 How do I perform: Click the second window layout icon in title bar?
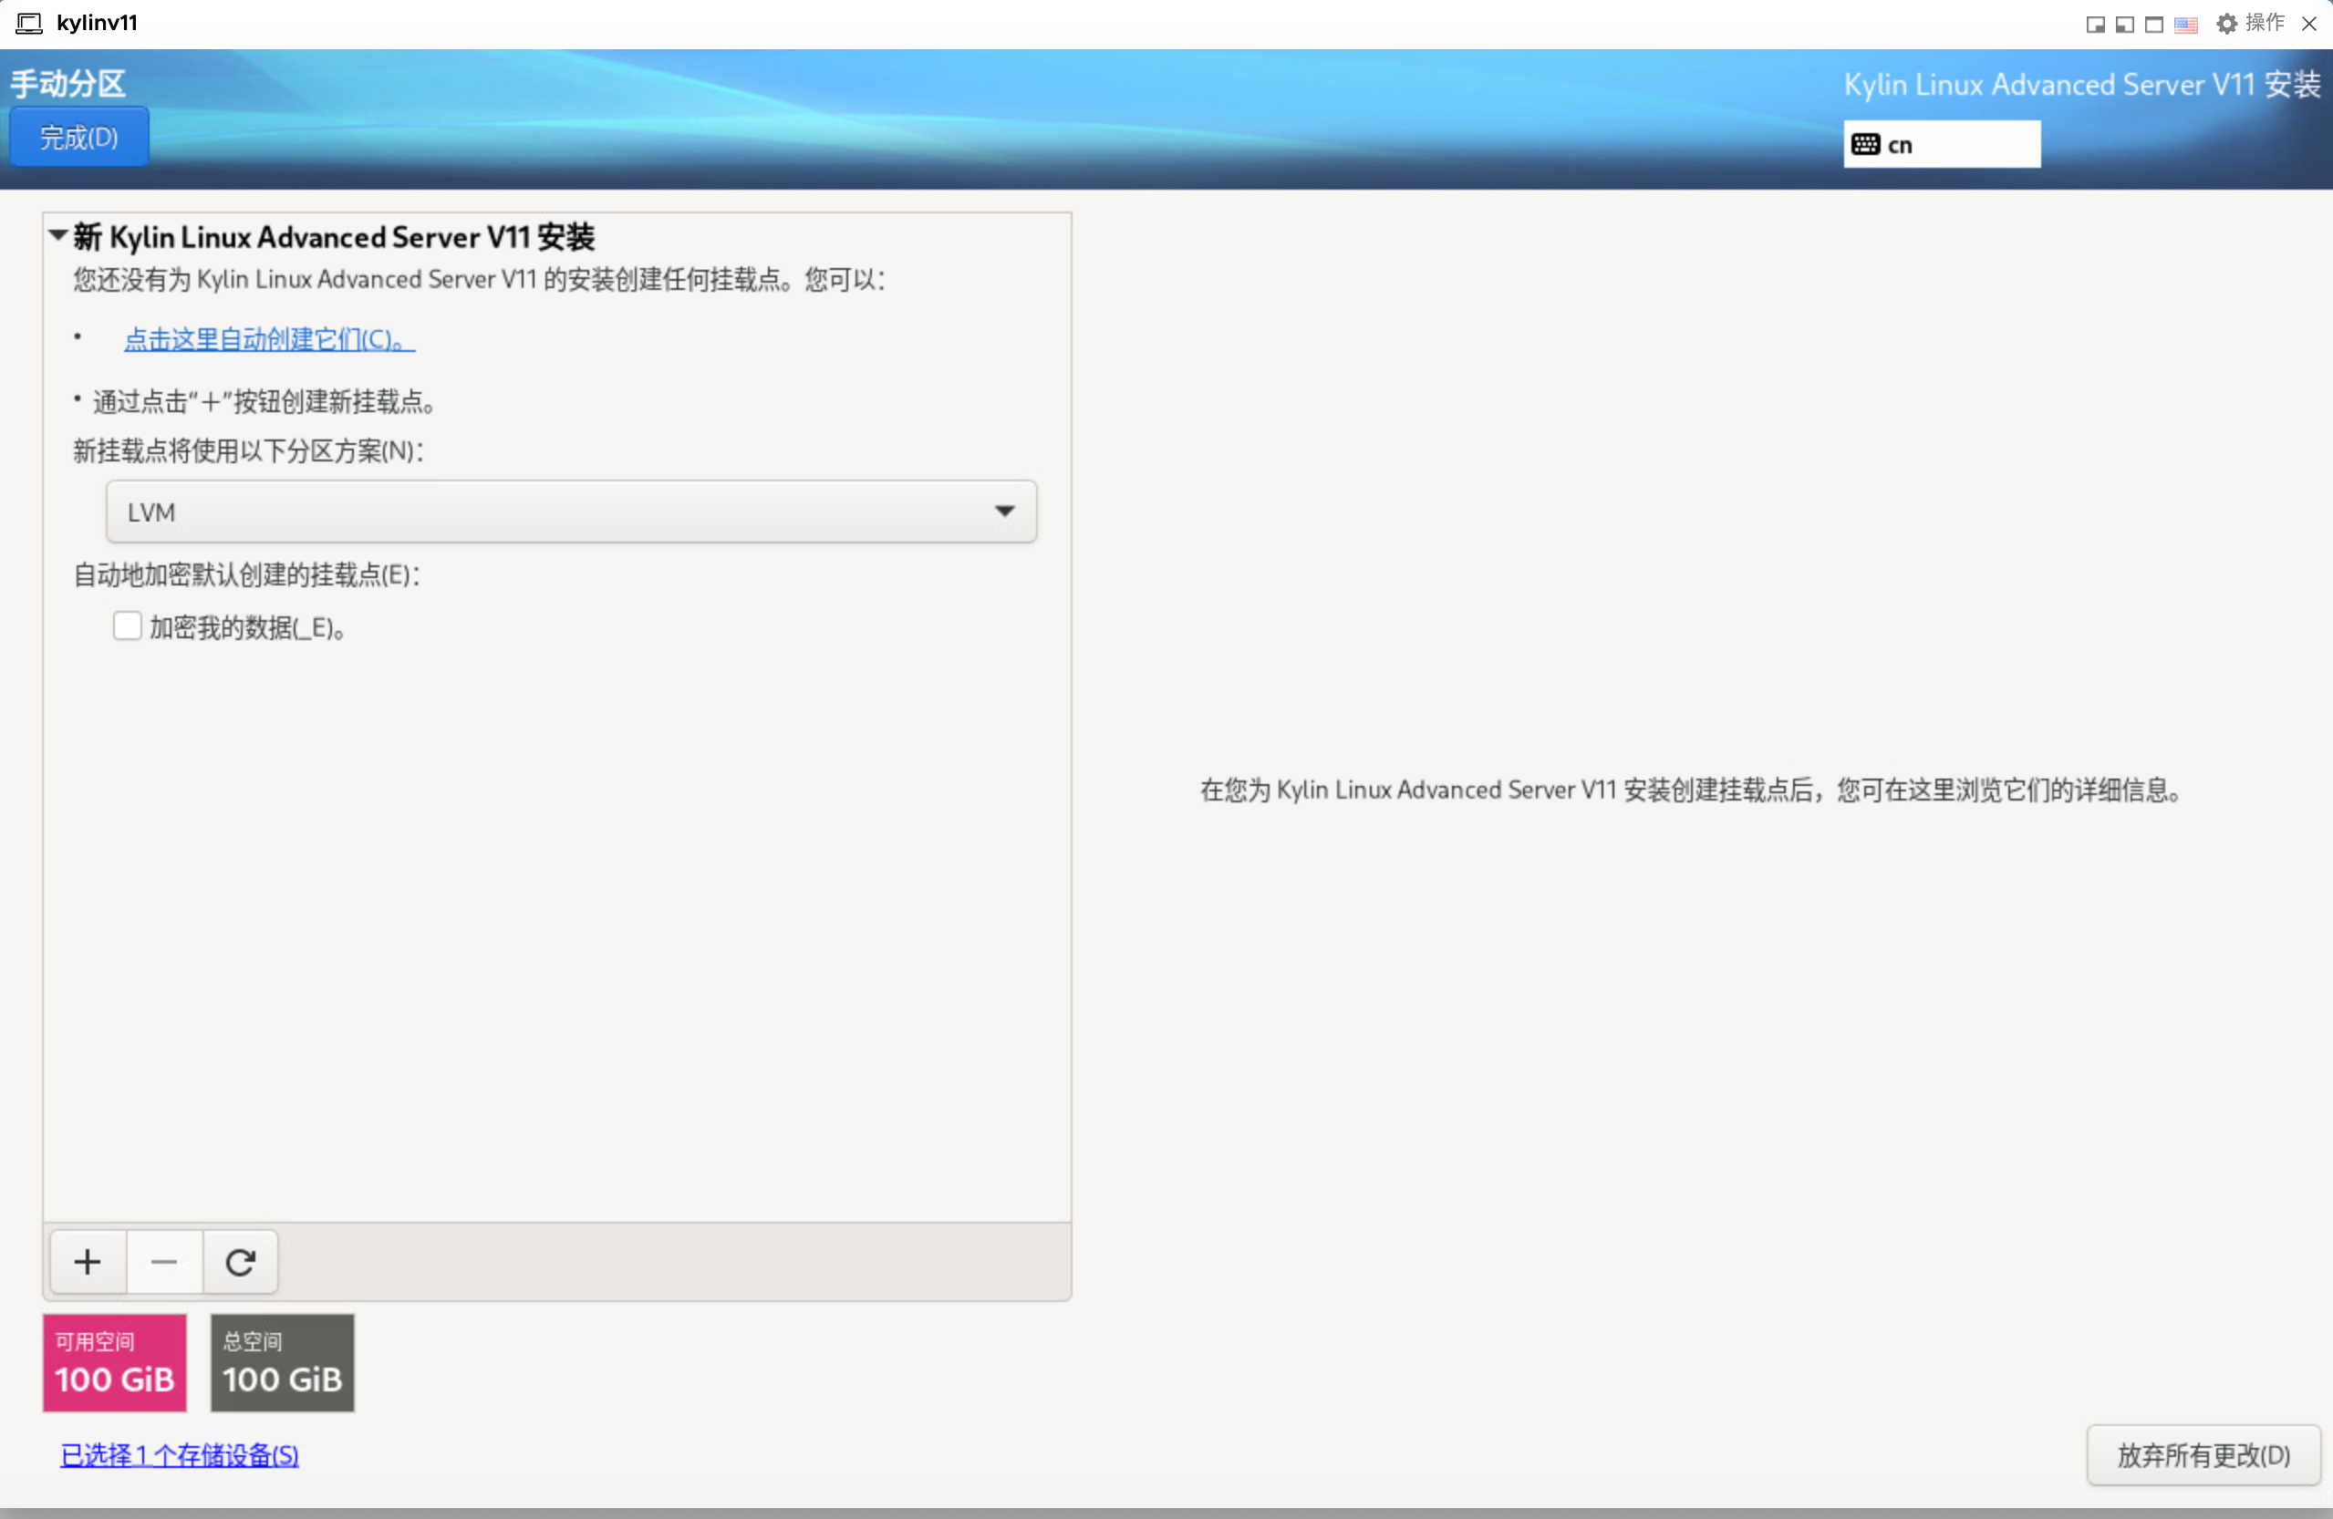click(2124, 25)
